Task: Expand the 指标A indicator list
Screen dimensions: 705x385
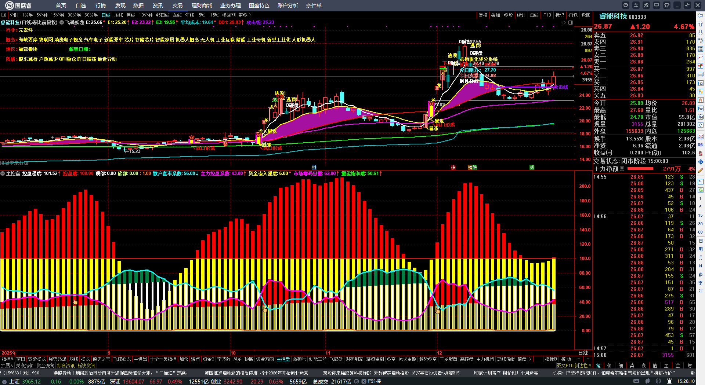Action: [x=7, y=359]
